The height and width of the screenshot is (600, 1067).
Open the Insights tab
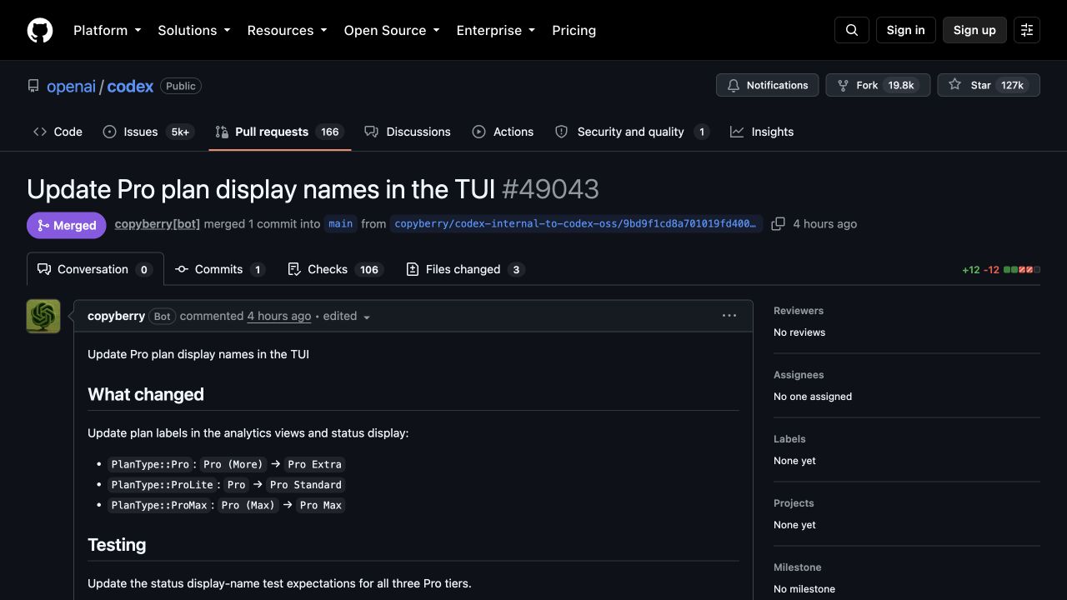coord(762,132)
